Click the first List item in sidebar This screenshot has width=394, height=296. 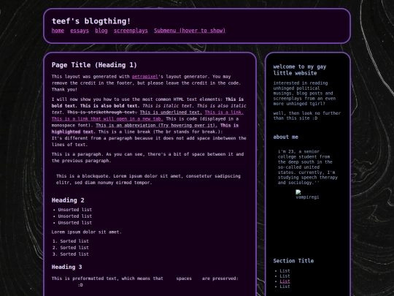click(x=285, y=271)
